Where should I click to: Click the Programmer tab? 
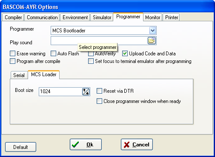[x=128, y=17]
